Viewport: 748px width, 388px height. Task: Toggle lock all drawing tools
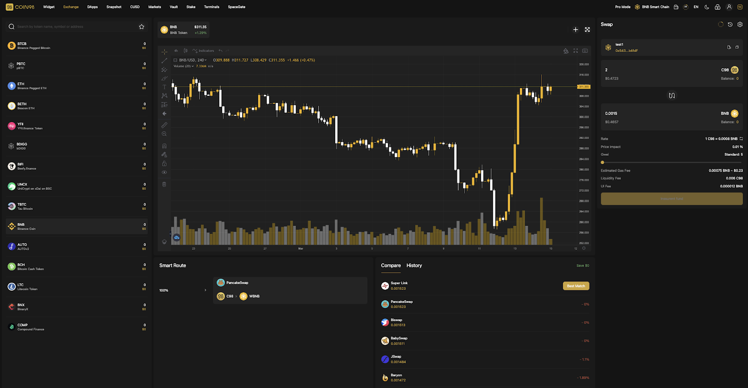164,164
